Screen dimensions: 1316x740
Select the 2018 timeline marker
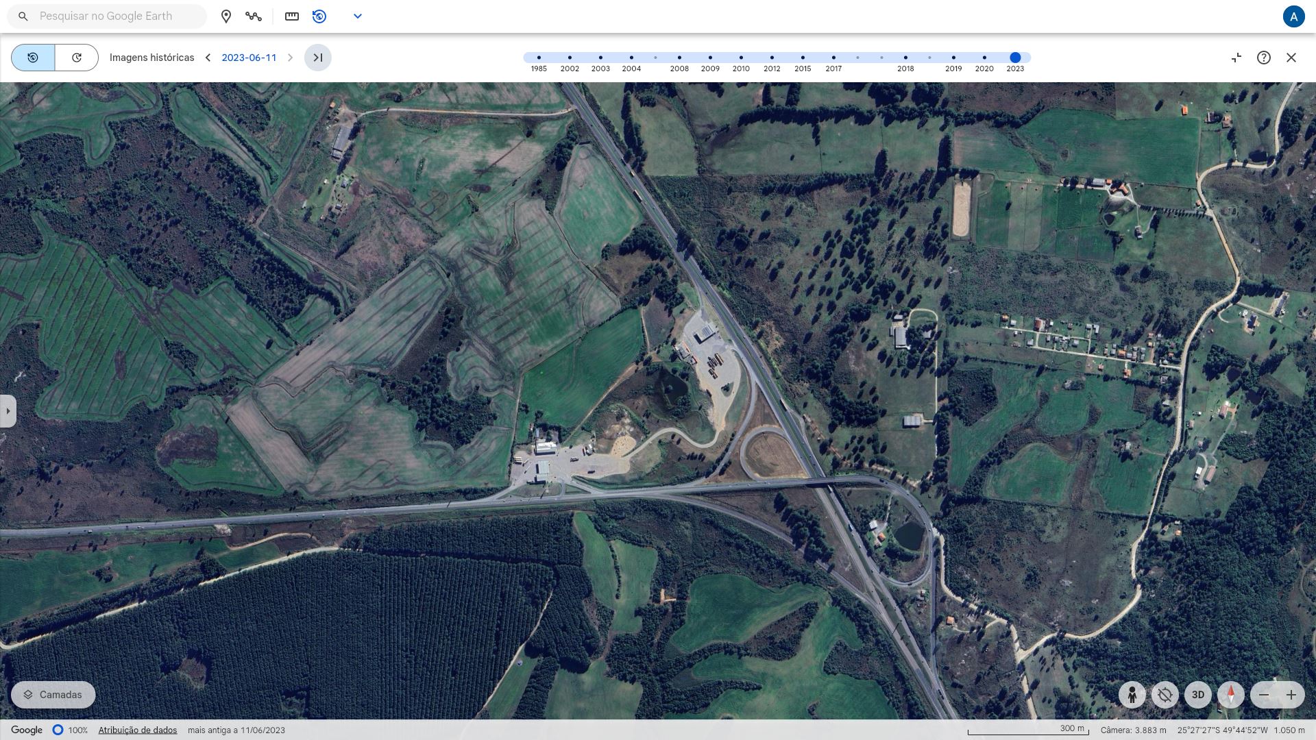[x=905, y=58]
